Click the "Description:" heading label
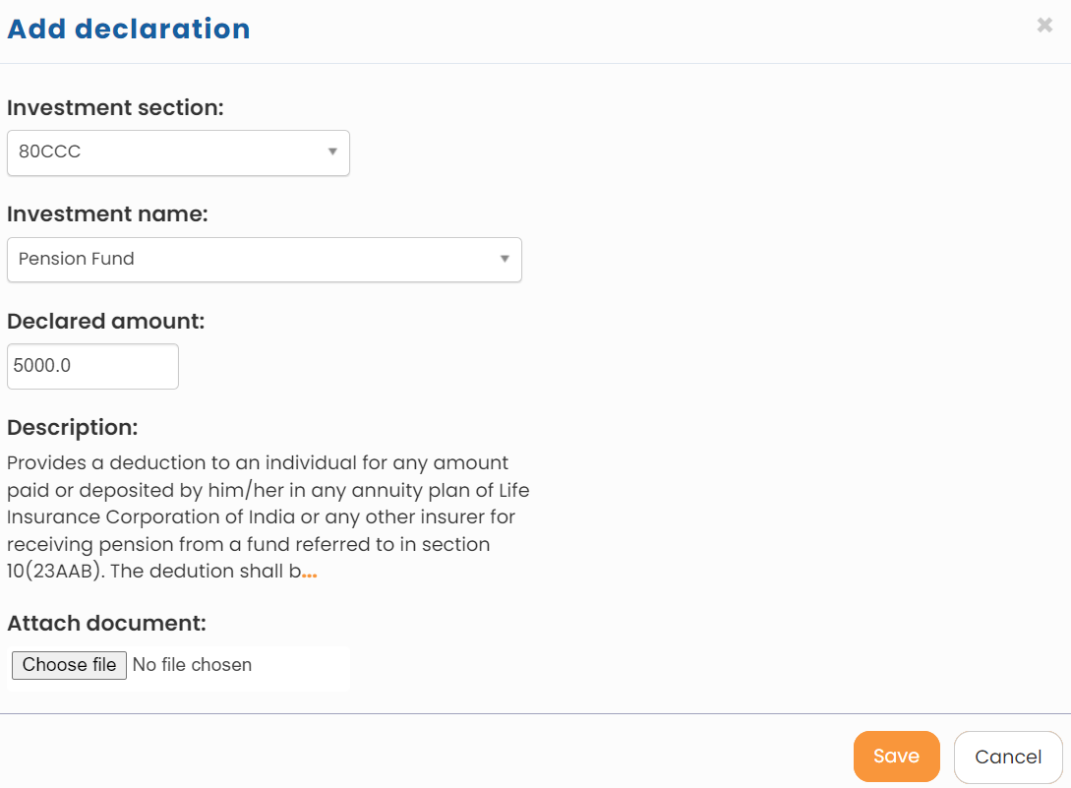Screen dimensions: 1071x788 (72, 428)
